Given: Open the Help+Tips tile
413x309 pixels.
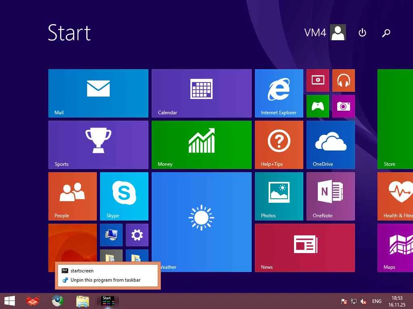Looking at the screenshot, I should [279, 145].
